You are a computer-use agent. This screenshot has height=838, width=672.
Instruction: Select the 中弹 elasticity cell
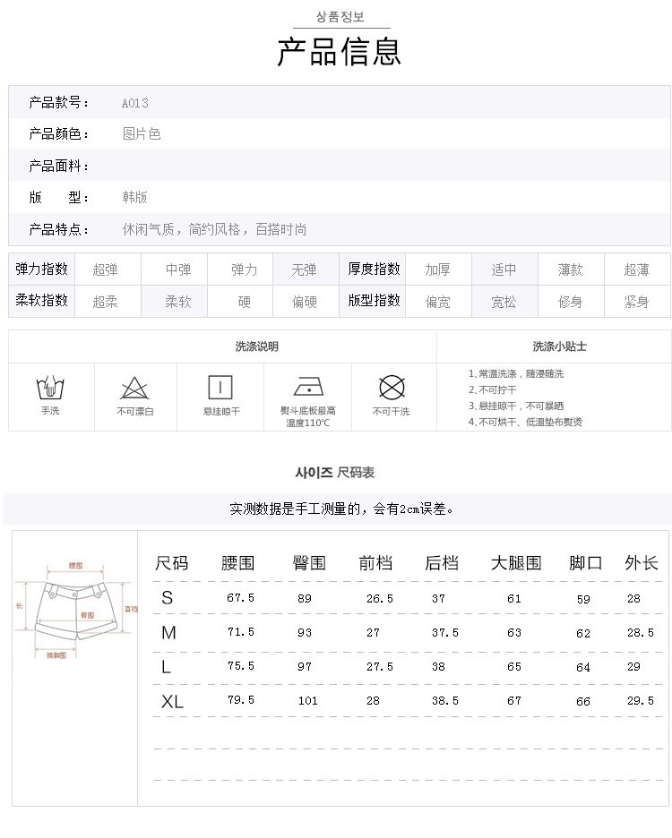[x=174, y=269]
